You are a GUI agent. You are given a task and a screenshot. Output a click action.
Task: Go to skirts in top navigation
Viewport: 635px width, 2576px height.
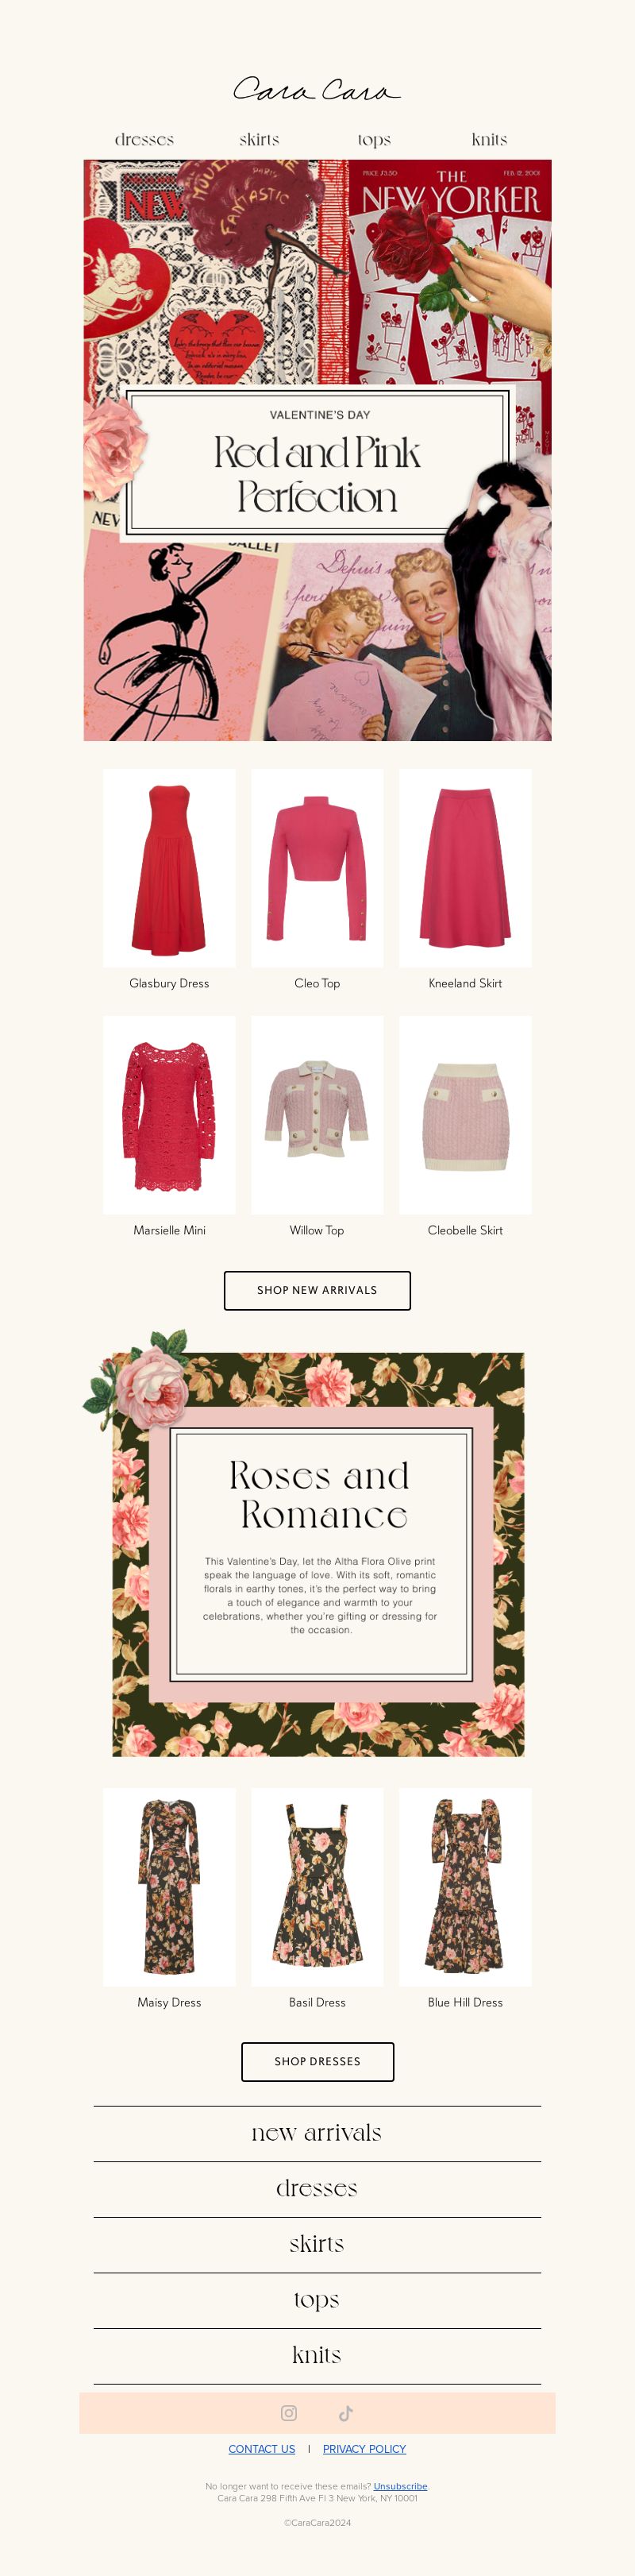point(259,139)
